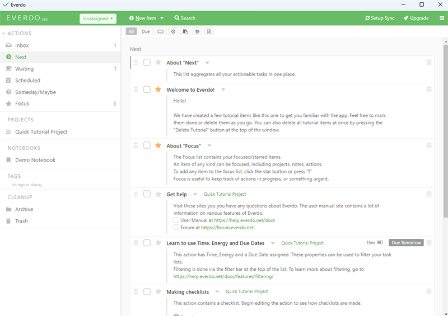This screenshot has height=316, width=448.
Task: Open the Scheduled list in sidebar
Action: (x=60, y=80)
